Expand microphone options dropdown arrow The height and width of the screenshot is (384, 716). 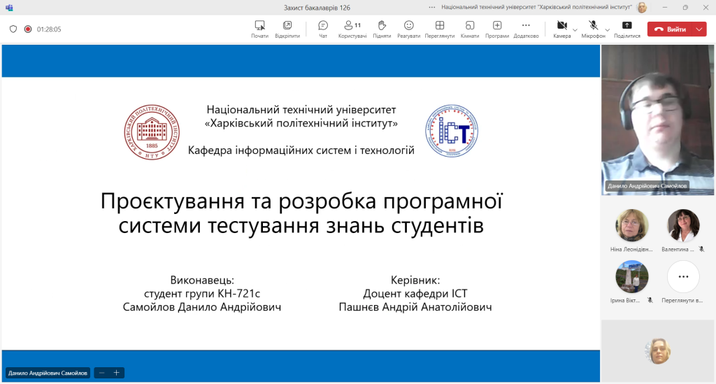coord(608,30)
